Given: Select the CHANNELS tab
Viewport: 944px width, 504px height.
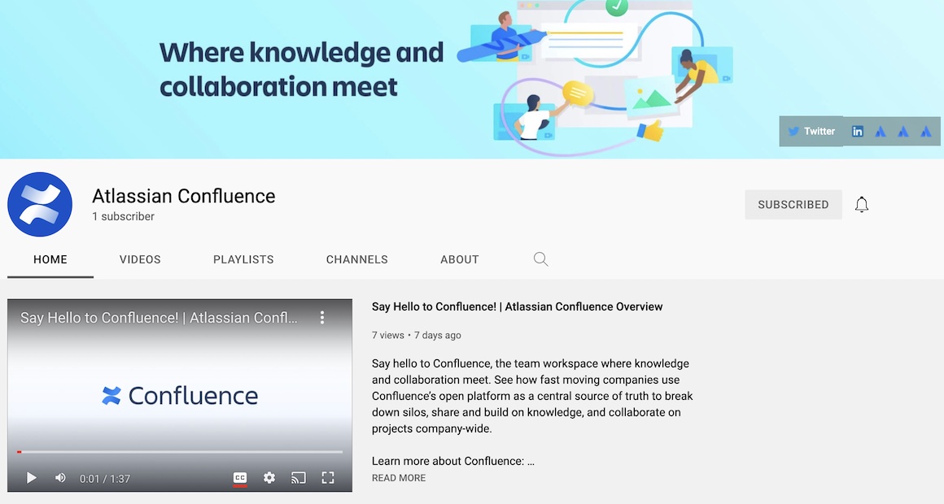Looking at the screenshot, I should pos(357,259).
